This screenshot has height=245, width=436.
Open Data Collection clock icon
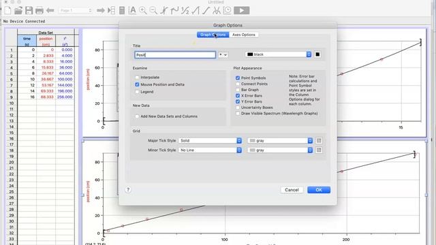pos(227,11)
